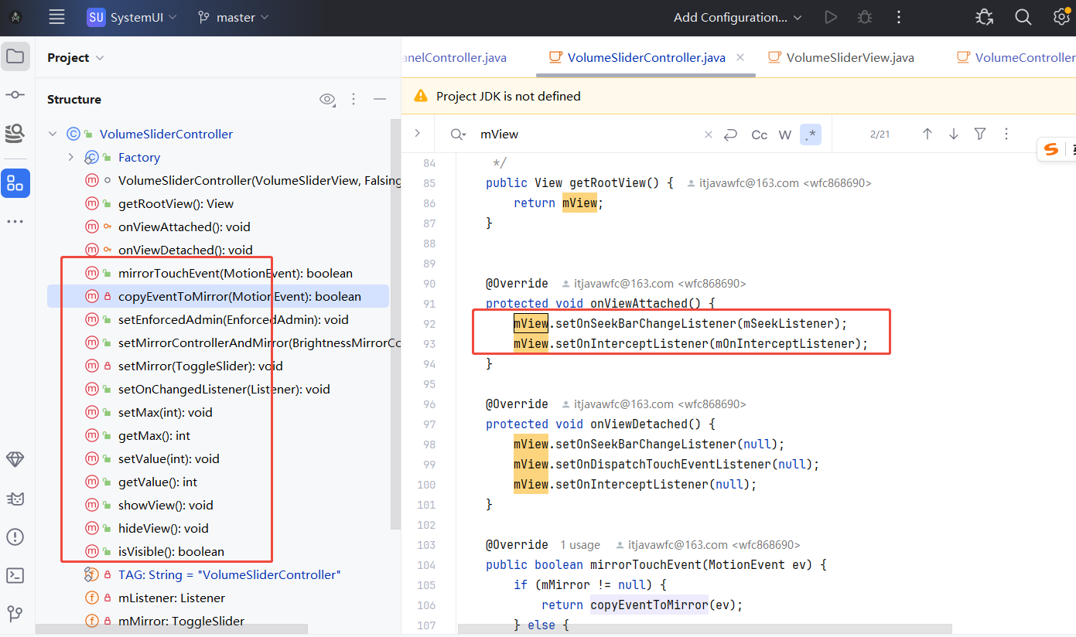Click the Debug bug icon
Image resolution: width=1076 pixels, height=637 pixels.
coord(865,17)
